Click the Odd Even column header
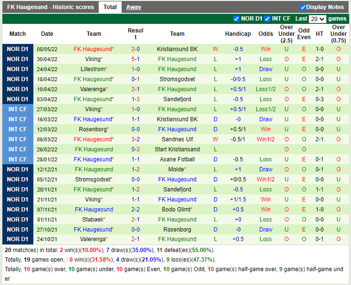Screen dimensions: 351x285 (x=304, y=34)
